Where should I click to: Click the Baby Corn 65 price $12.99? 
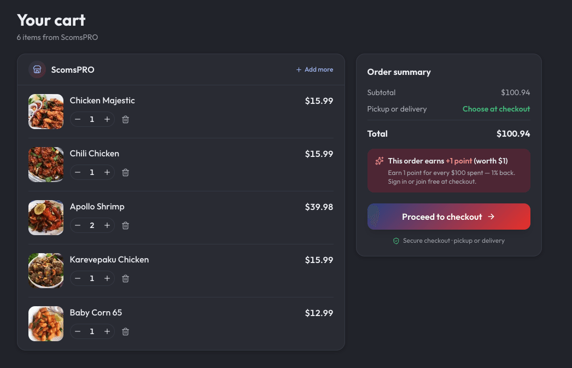pos(319,313)
